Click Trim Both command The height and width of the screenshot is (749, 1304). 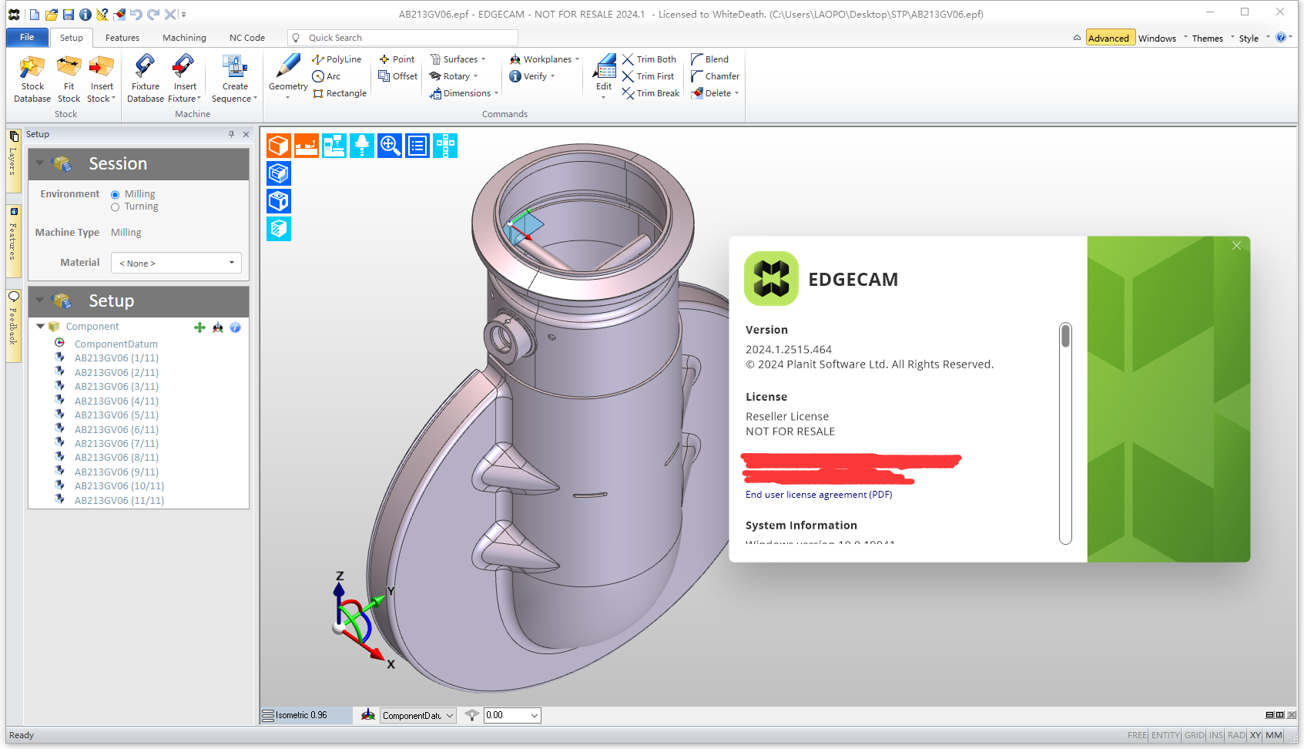(x=649, y=59)
